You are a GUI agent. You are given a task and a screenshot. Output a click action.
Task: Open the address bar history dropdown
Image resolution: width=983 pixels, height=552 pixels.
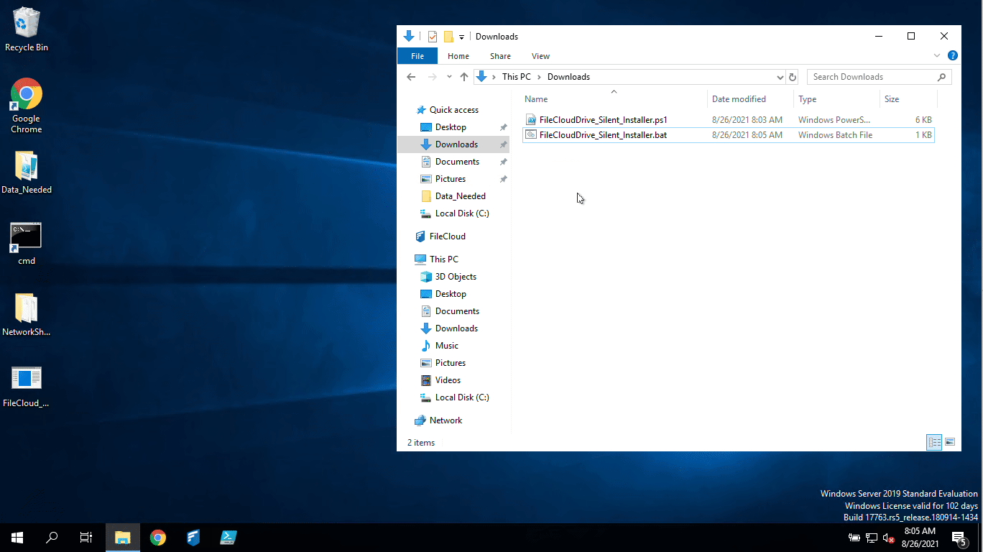click(x=780, y=77)
